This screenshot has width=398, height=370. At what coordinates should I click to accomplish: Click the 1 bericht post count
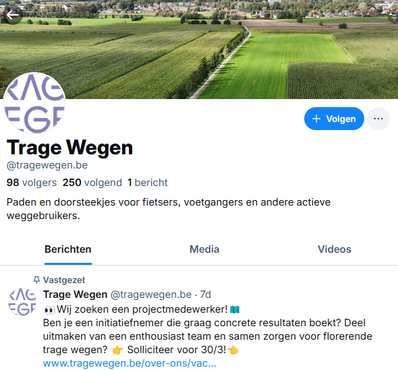click(148, 183)
